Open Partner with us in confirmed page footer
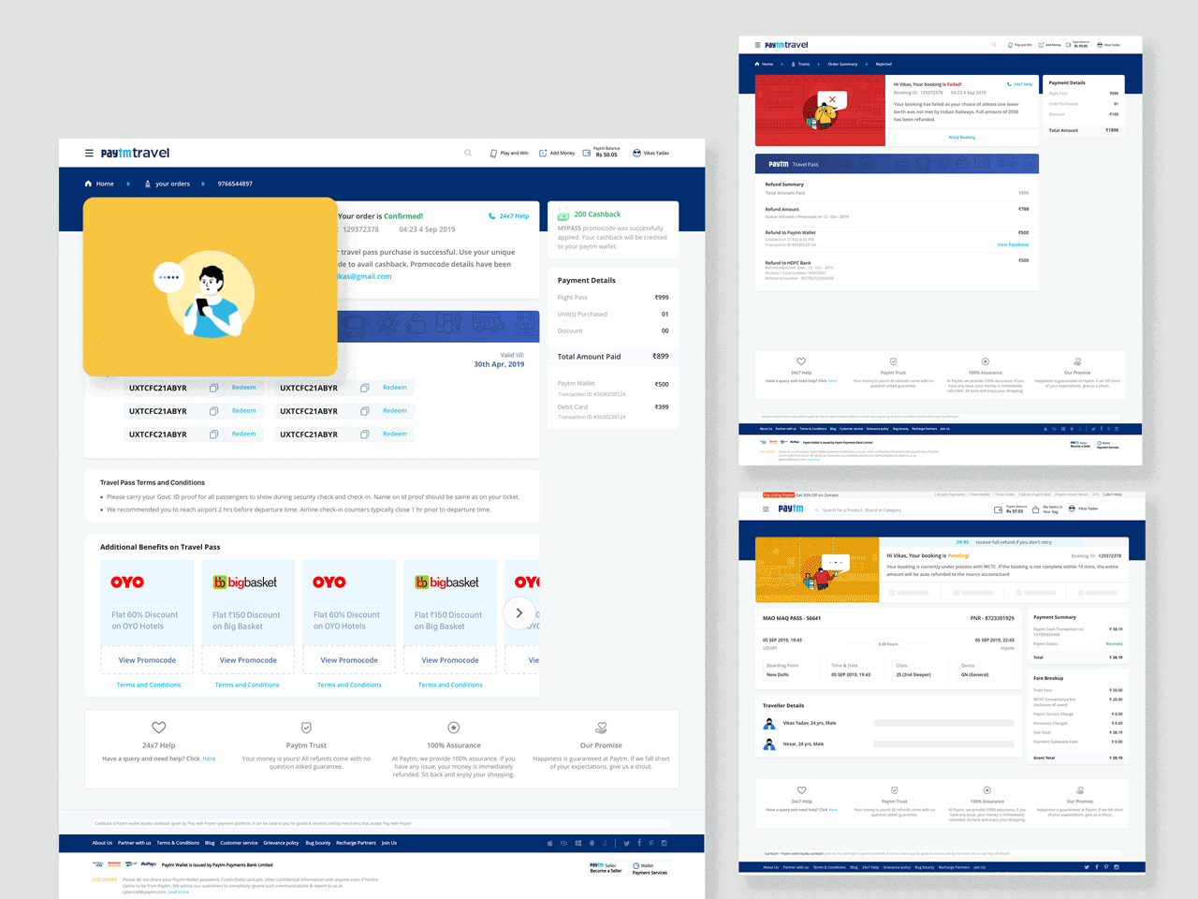This screenshot has height=899, width=1198. [x=134, y=843]
